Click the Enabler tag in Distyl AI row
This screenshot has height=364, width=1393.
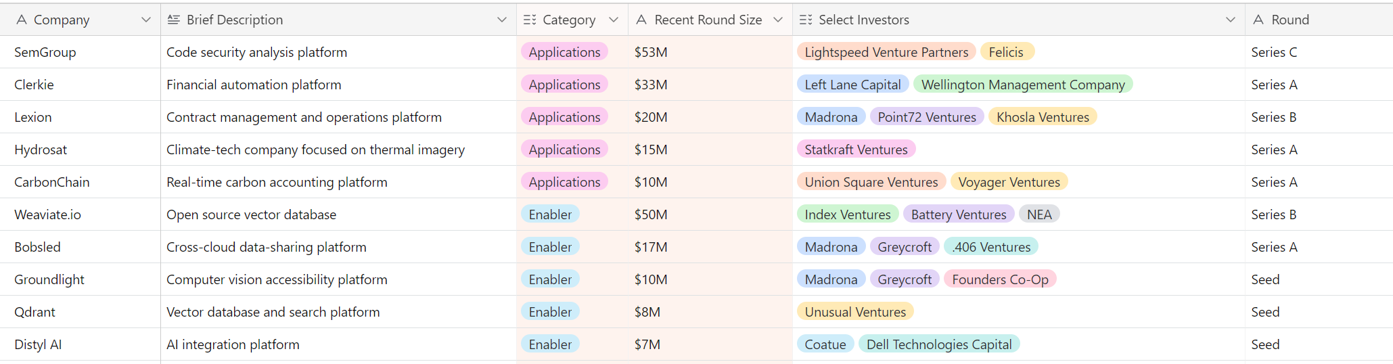pos(550,344)
